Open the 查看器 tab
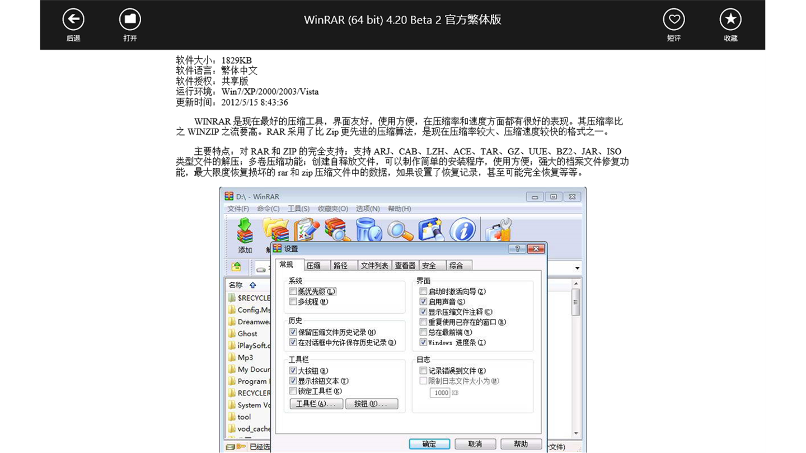 coord(405,266)
